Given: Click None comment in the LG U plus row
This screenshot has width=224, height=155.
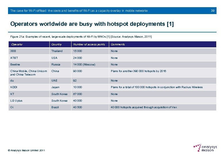Looking at the screenshot, I should (114, 101).
